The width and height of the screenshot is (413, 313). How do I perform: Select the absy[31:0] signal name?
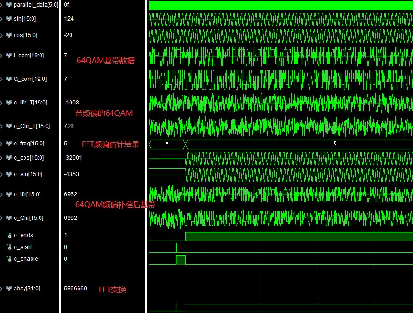pos(27,289)
